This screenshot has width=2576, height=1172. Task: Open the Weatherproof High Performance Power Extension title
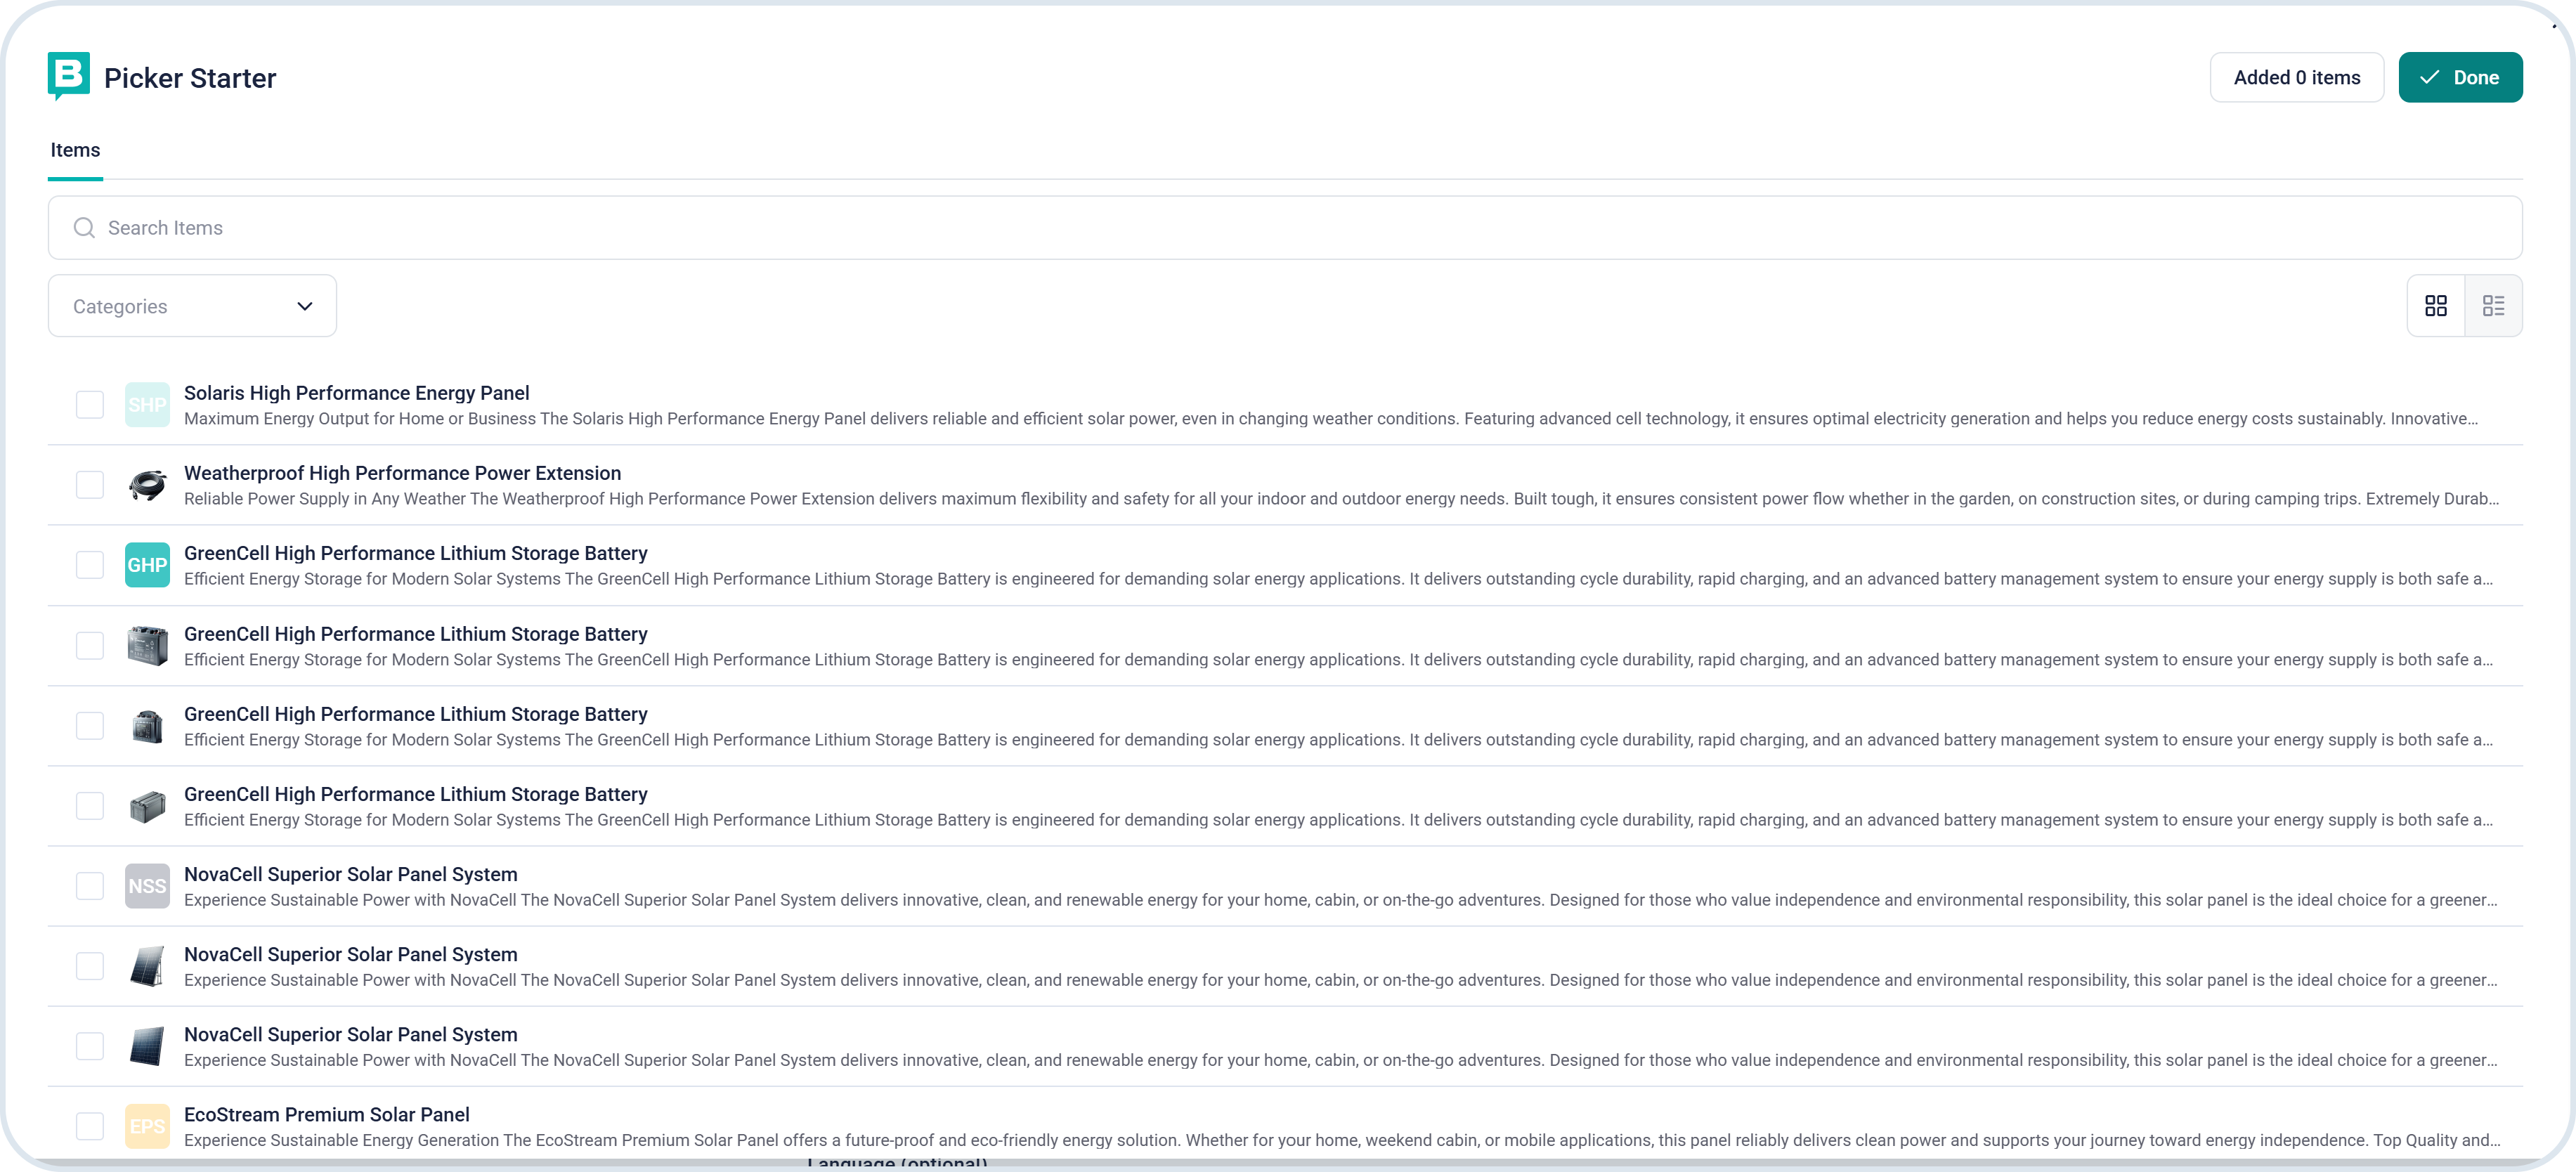(402, 473)
